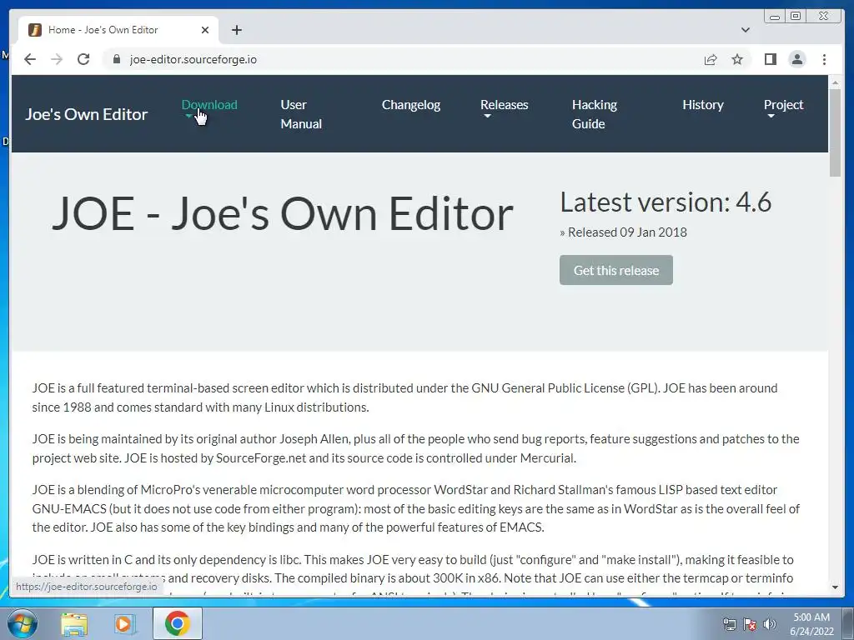The width and height of the screenshot is (854, 640).
Task: Go back with the browser back arrow
Action: pyautogui.click(x=30, y=59)
